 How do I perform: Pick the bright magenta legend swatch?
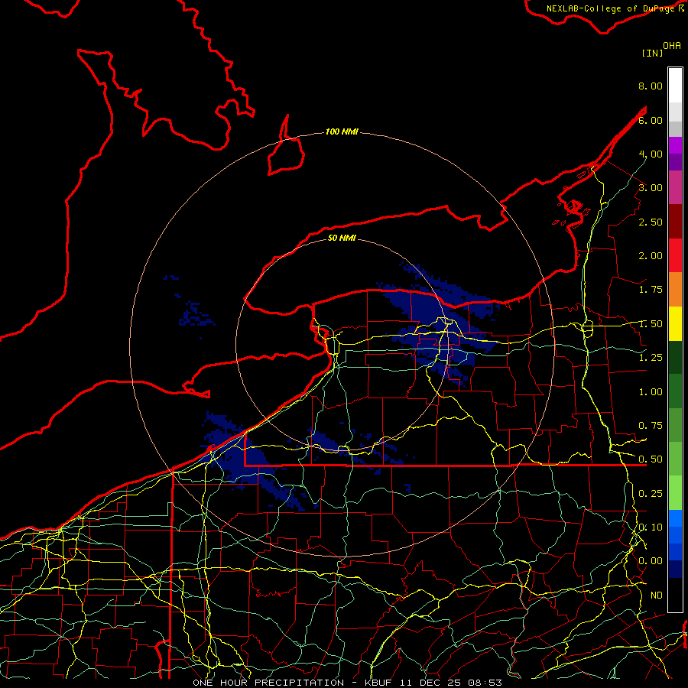pyautogui.click(x=675, y=145)
